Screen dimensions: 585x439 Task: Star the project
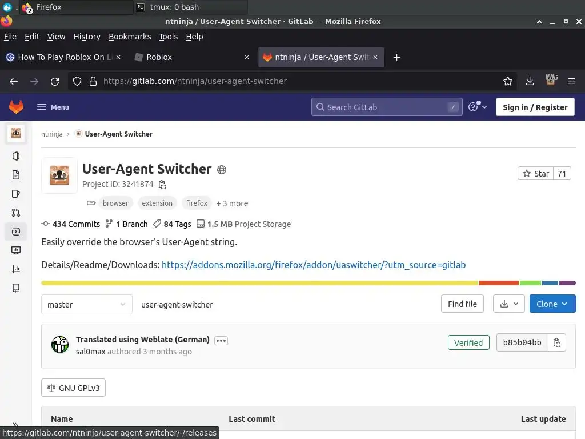536,174
